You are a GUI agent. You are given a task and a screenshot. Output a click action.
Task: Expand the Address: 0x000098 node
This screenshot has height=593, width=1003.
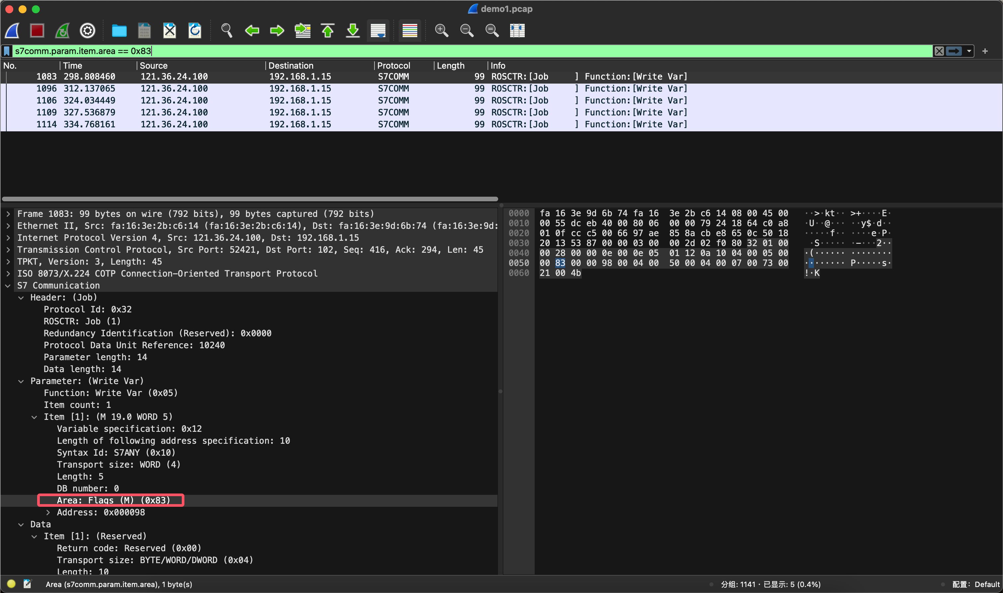point(48,513)
